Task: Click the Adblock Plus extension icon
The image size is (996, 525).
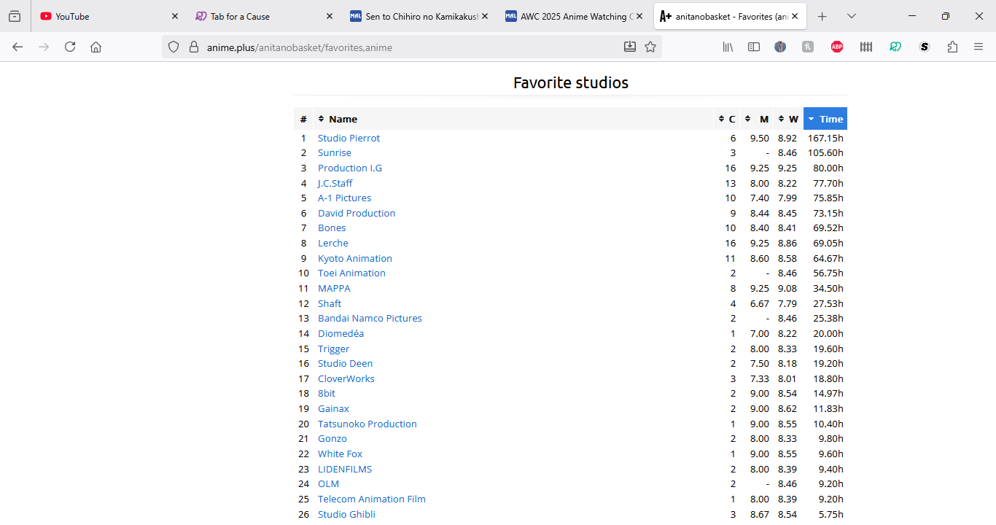Action: click(x=837, y=47)
